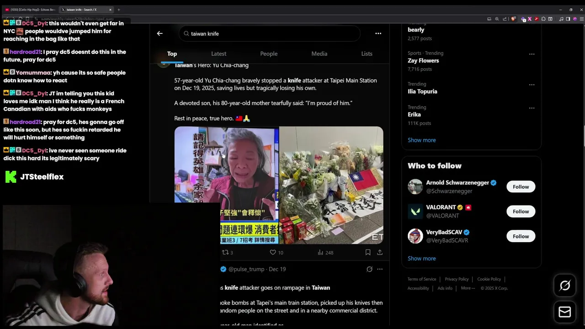The width and height of the screenshot is (585, 329).
Task: Open the Messages floating button
Action: tap(565, 312)
